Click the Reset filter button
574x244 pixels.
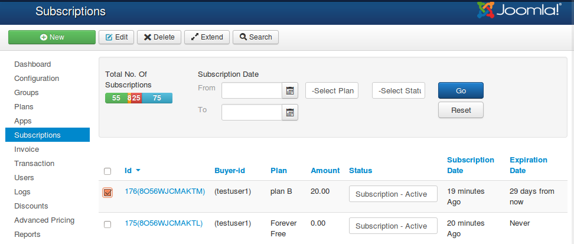coord(461,110)
